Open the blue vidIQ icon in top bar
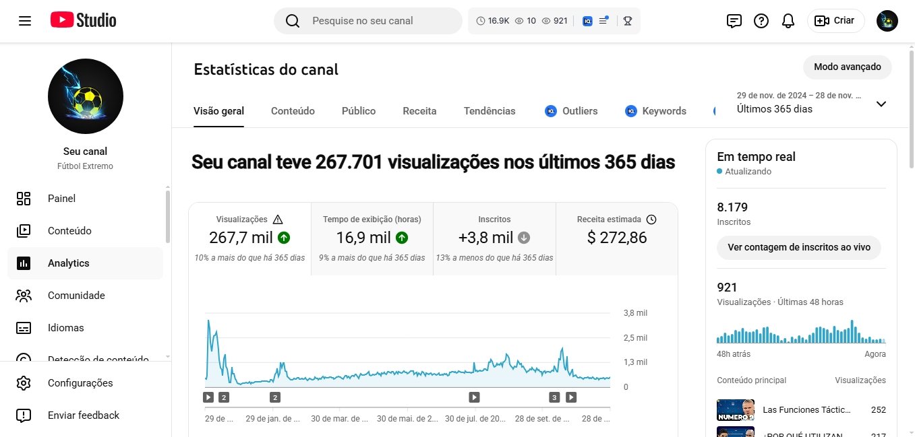 point(587,21)
